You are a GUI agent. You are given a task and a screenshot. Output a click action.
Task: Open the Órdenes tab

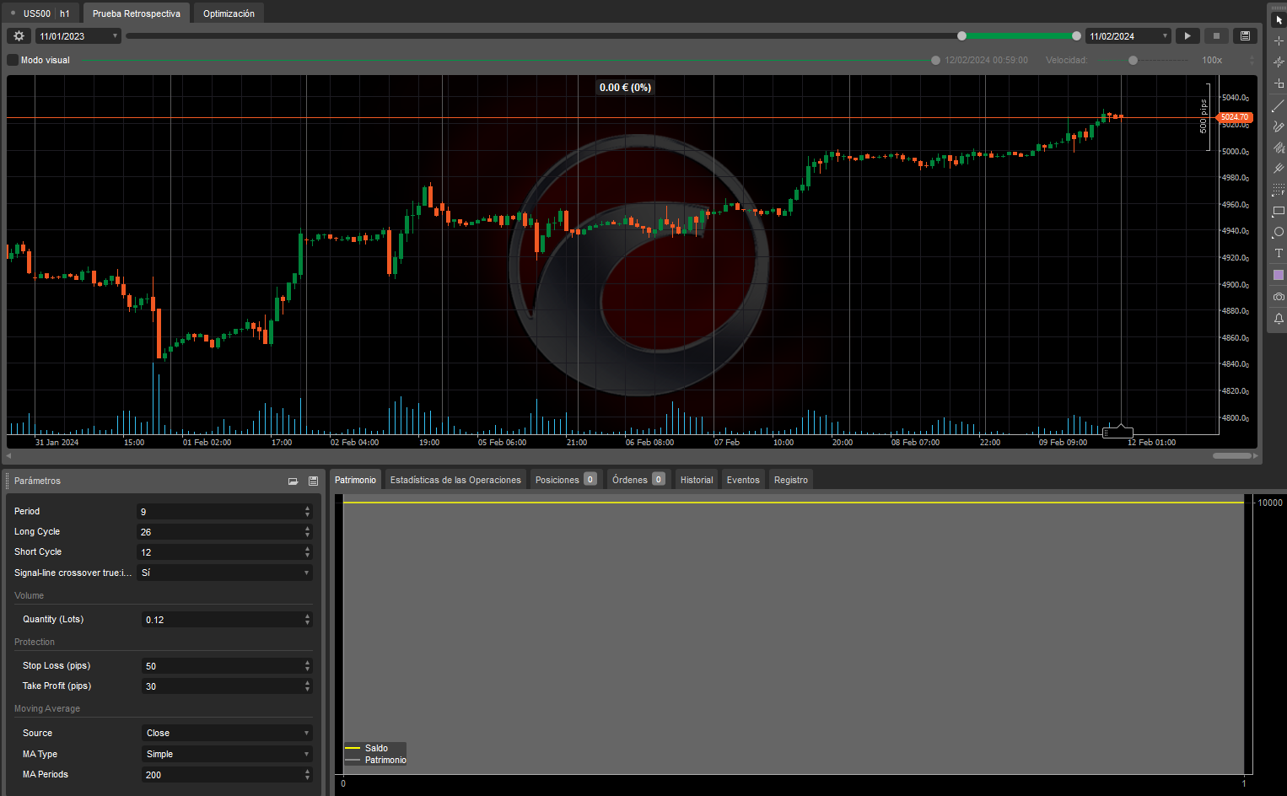(x=638, y=480)
